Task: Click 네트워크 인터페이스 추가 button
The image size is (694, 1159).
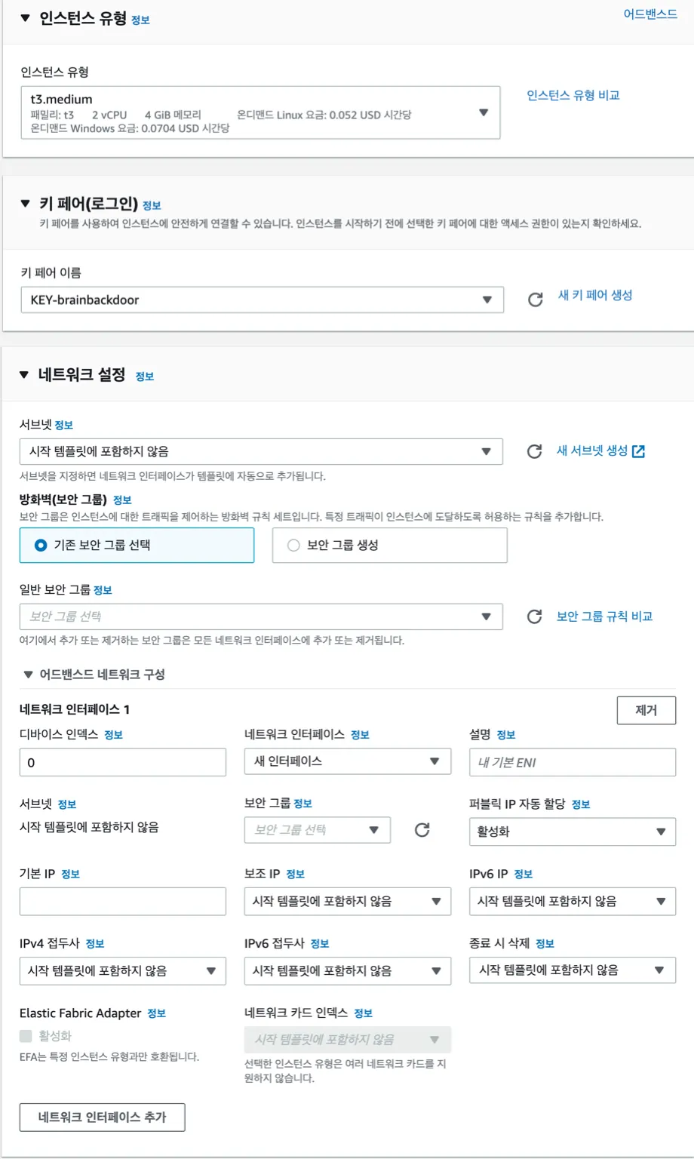Action: [x=102, y=1117]
